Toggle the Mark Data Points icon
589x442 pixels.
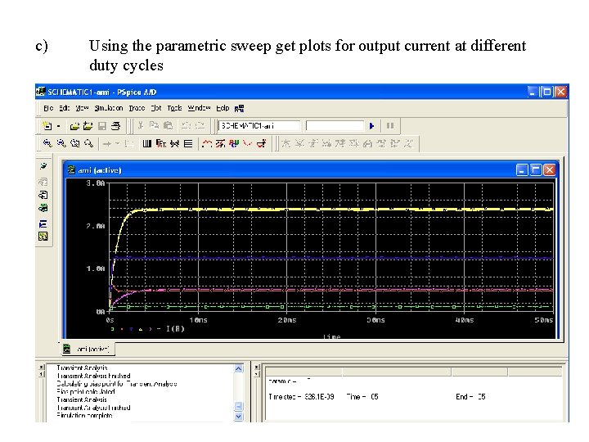pos(247,143)
